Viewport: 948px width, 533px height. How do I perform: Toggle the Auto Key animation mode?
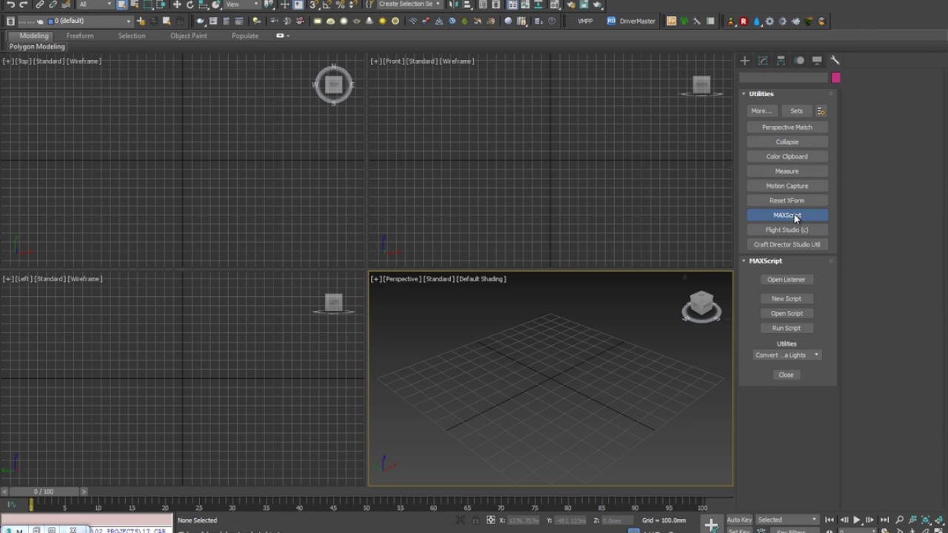(739, 520)
